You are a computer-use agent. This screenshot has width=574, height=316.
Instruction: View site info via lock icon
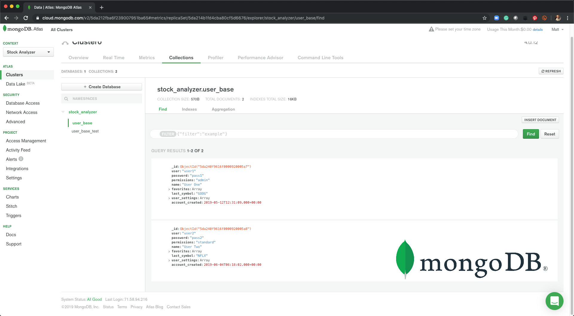[x=37, y=18]
